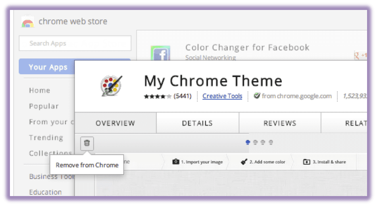Click the Social Networking category link

210,58
